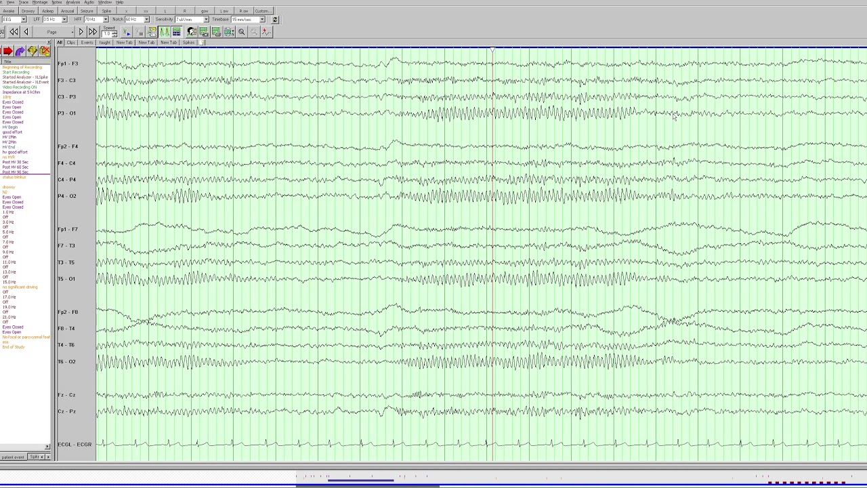Click the clip-stop scissors icon
The height and width of the screenshot is (488, 867).
tap(140, 32)
